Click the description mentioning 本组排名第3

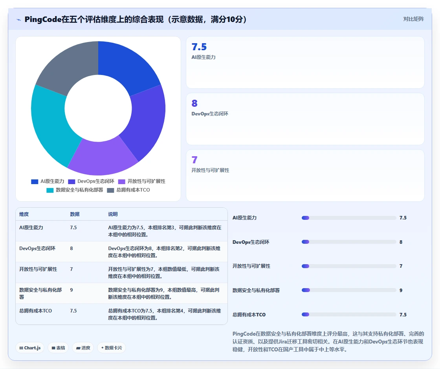pyautogui.click(x=165, y=231)
